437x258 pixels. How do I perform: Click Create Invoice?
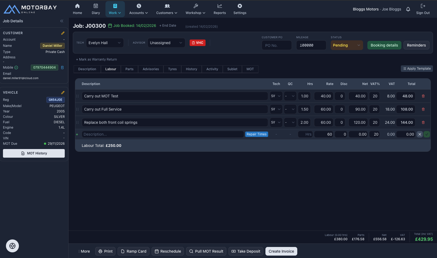(x=281, y=251)
